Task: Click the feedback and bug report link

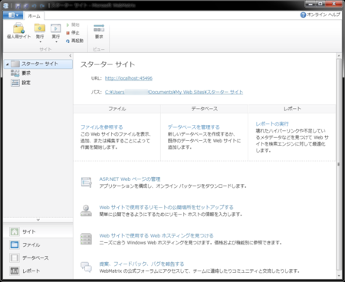Action: (142, 264)
